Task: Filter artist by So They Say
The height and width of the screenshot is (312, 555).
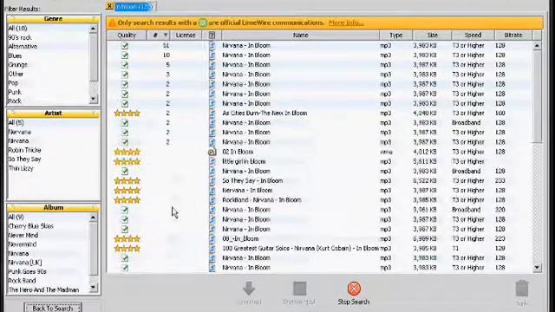Action: pos(24,159)
